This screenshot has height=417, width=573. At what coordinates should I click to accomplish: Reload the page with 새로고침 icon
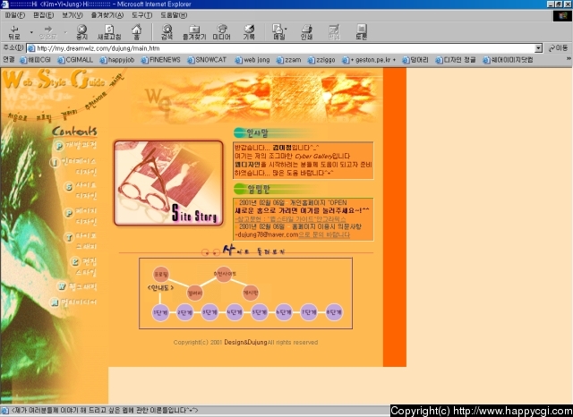click(109, 32)
